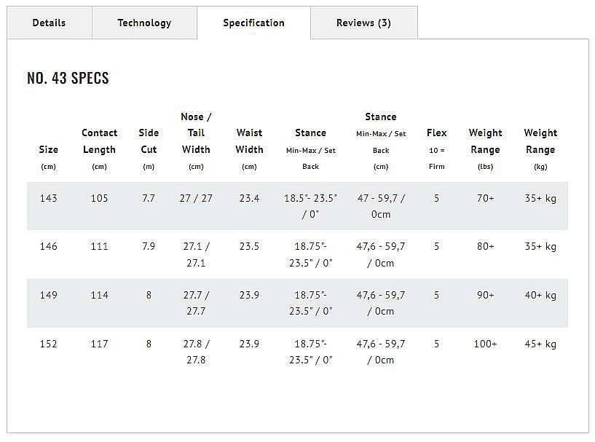Viewport: 595px width, 442px height.
Task: Click the Weight Range (lbs) header
Action: point(485,149)
